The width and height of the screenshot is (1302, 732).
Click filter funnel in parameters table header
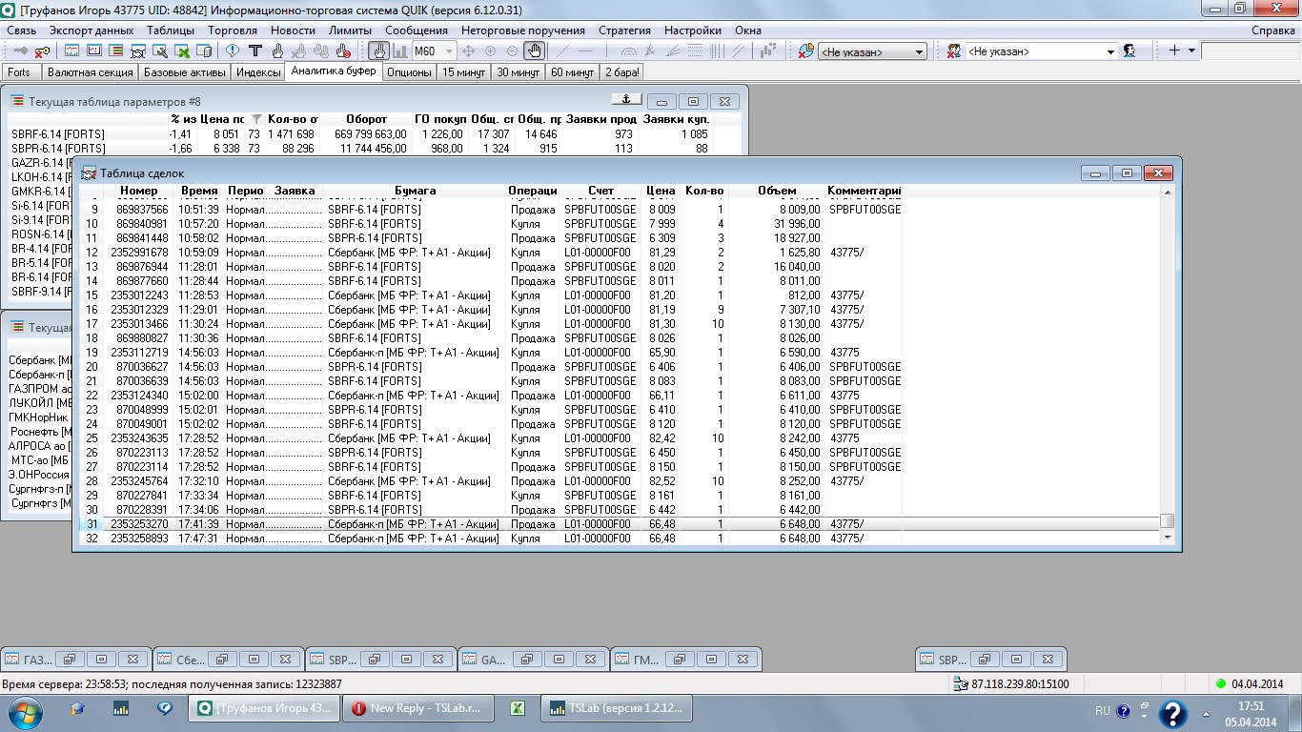255,119
